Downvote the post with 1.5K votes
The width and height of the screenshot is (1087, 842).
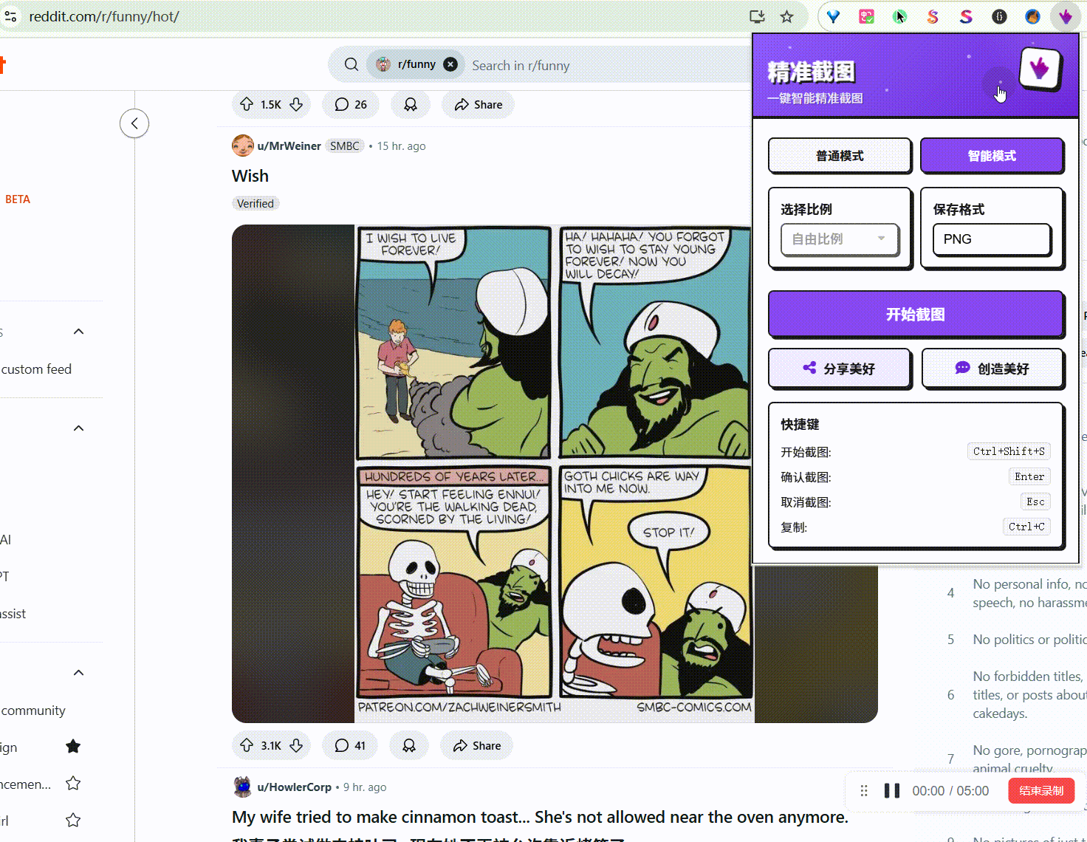(x=296, y=104)
